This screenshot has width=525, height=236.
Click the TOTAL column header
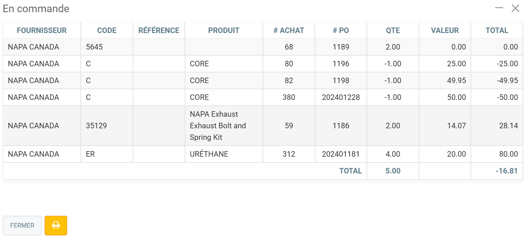pyautogui.click(x=497, y=30)
